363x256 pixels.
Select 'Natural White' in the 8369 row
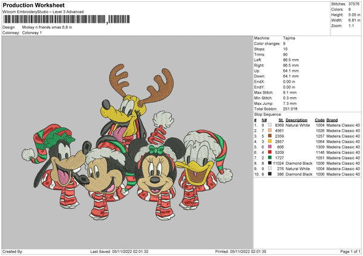298,125
